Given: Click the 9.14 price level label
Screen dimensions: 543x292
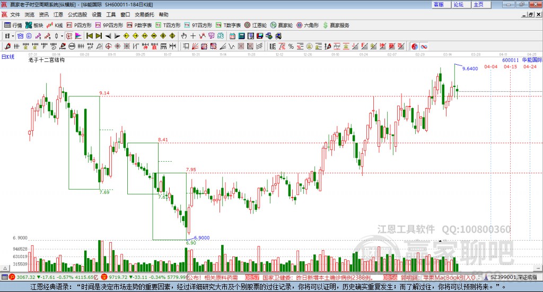Looking at the screenshot, I should coord(104,93).
